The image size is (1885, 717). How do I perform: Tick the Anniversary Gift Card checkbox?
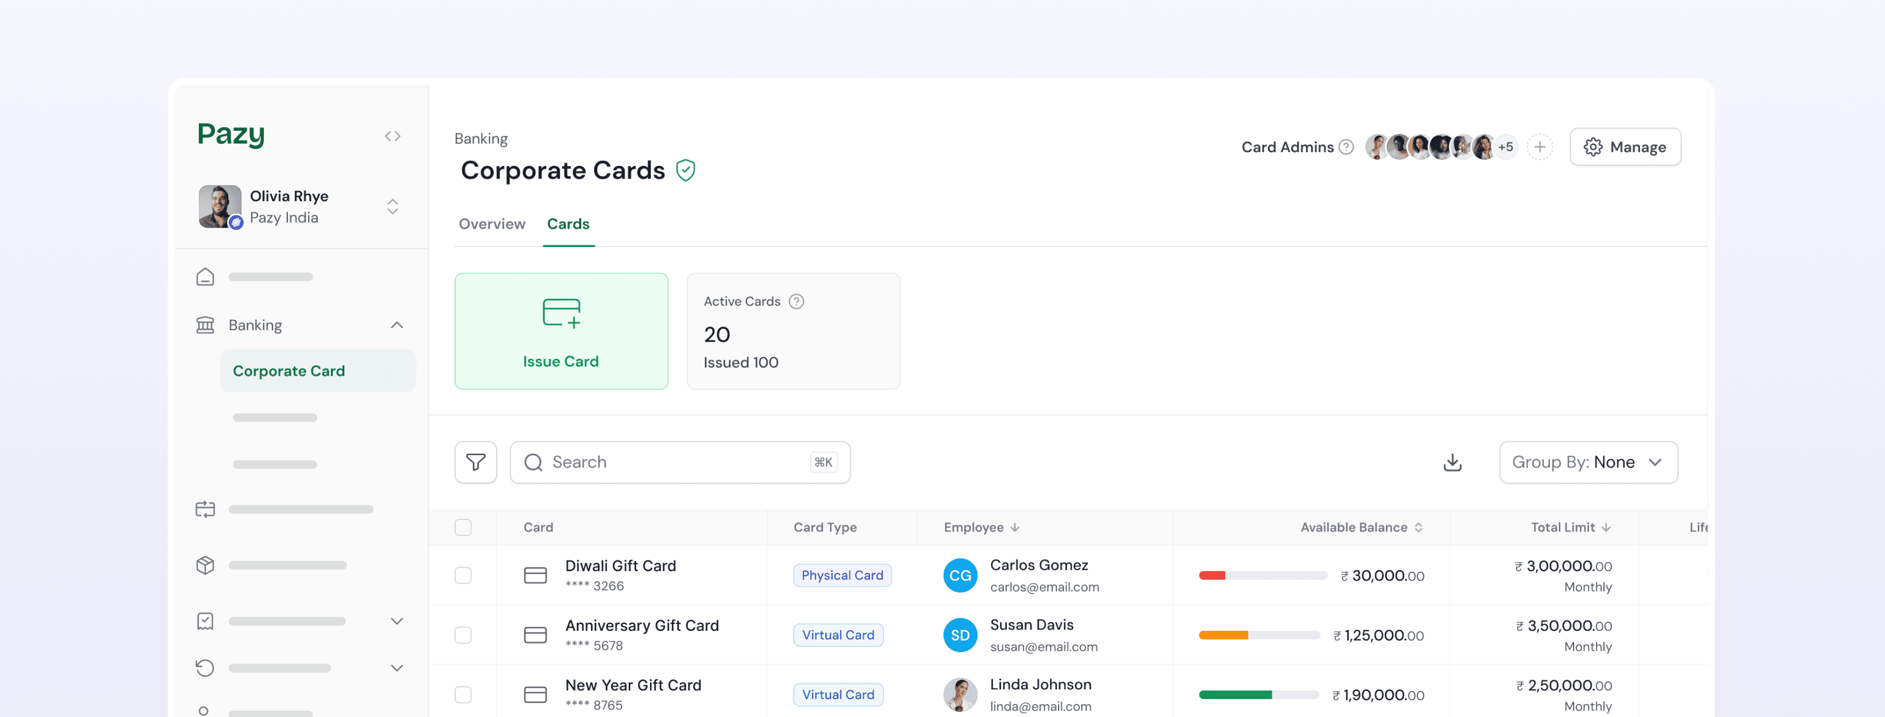pos(463,635)
